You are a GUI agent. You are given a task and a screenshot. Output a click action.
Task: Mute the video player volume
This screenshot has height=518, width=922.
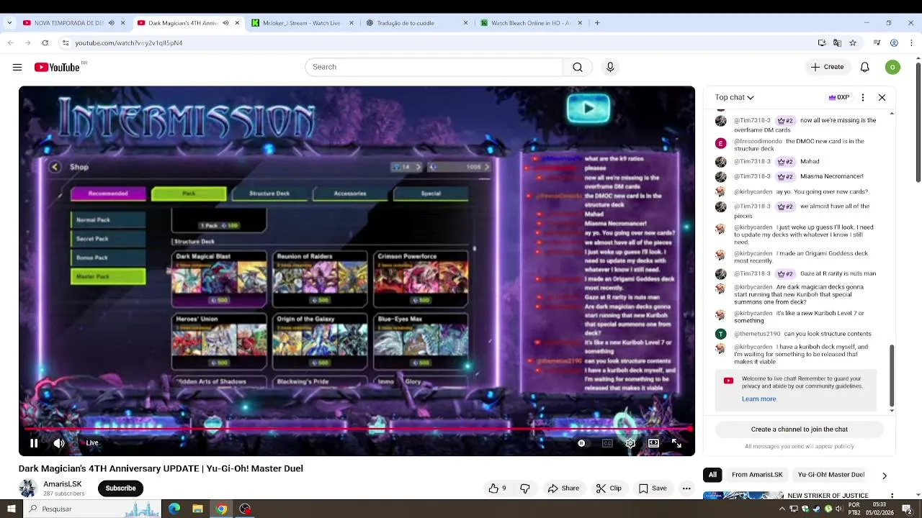pyautogui.click(x=59, y=443)
